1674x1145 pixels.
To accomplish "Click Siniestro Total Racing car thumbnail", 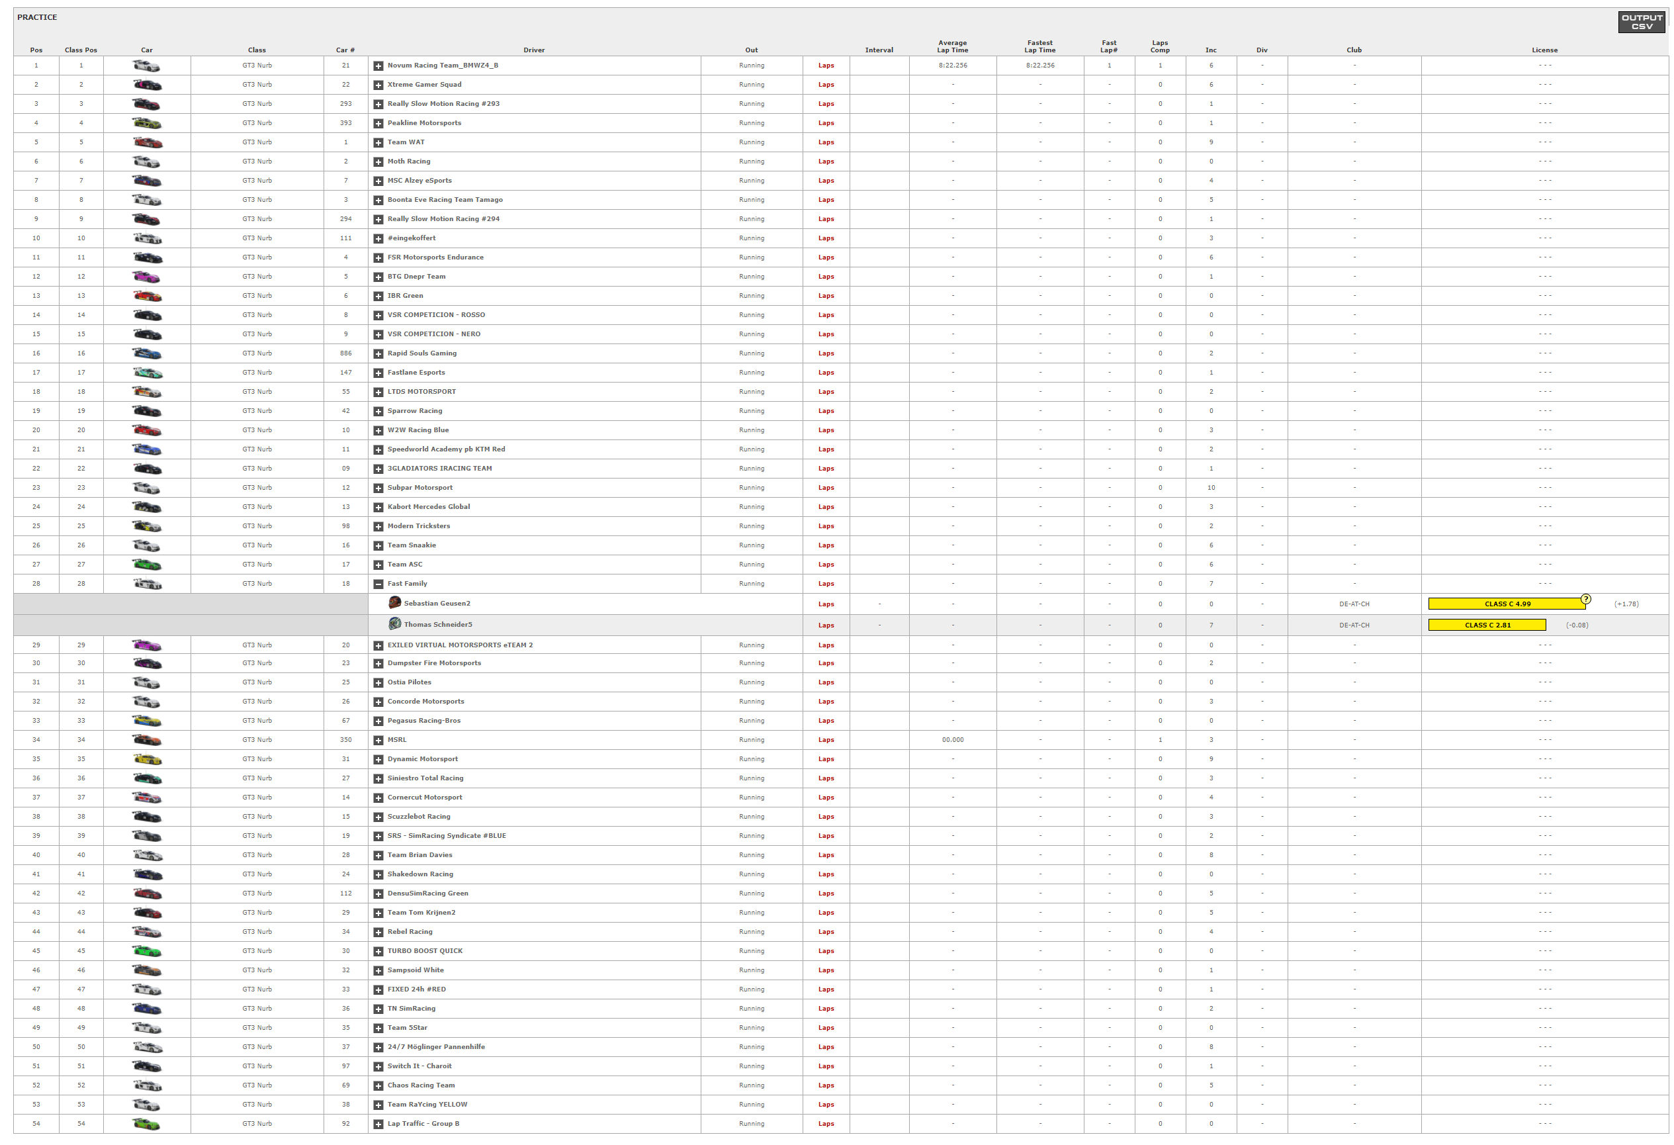I will (x=147, y=778).
